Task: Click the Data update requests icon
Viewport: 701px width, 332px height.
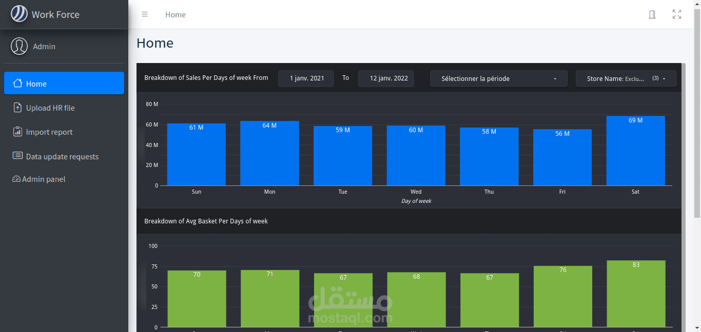Action: tap(17, 156)
